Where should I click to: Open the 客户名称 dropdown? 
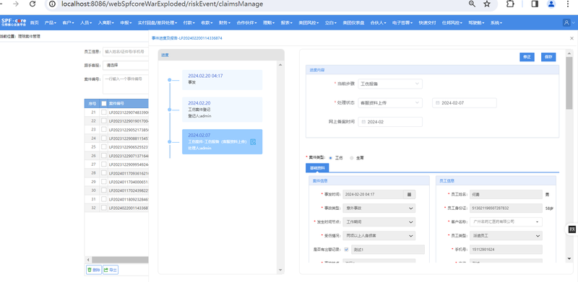506,222
